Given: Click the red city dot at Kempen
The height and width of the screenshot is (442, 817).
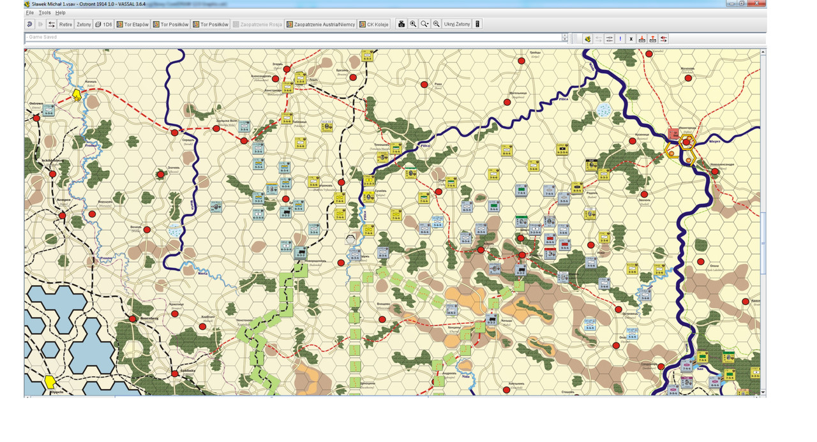Looking at the screenshot, I should click(x=63, y=216).
